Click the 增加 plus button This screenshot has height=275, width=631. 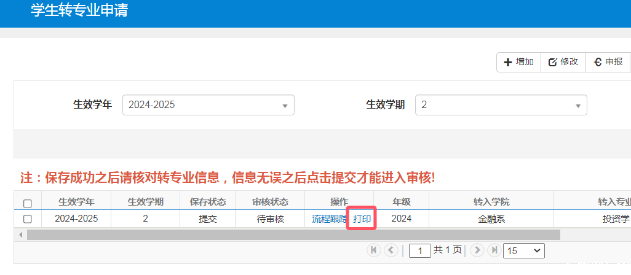(x=518, y=62)
